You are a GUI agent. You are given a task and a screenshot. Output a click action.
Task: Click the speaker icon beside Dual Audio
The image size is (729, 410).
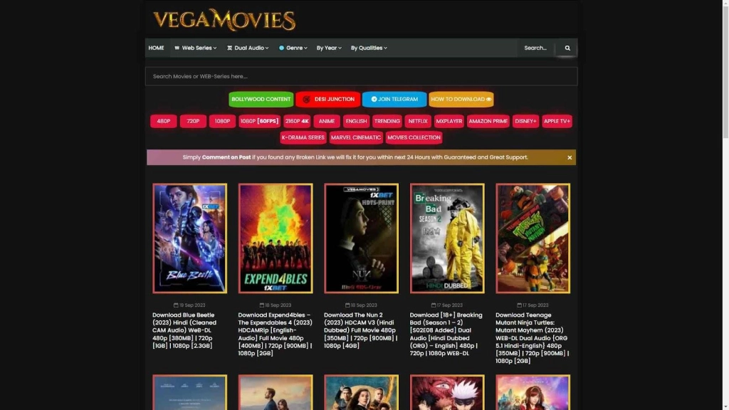tap(229, 48)
